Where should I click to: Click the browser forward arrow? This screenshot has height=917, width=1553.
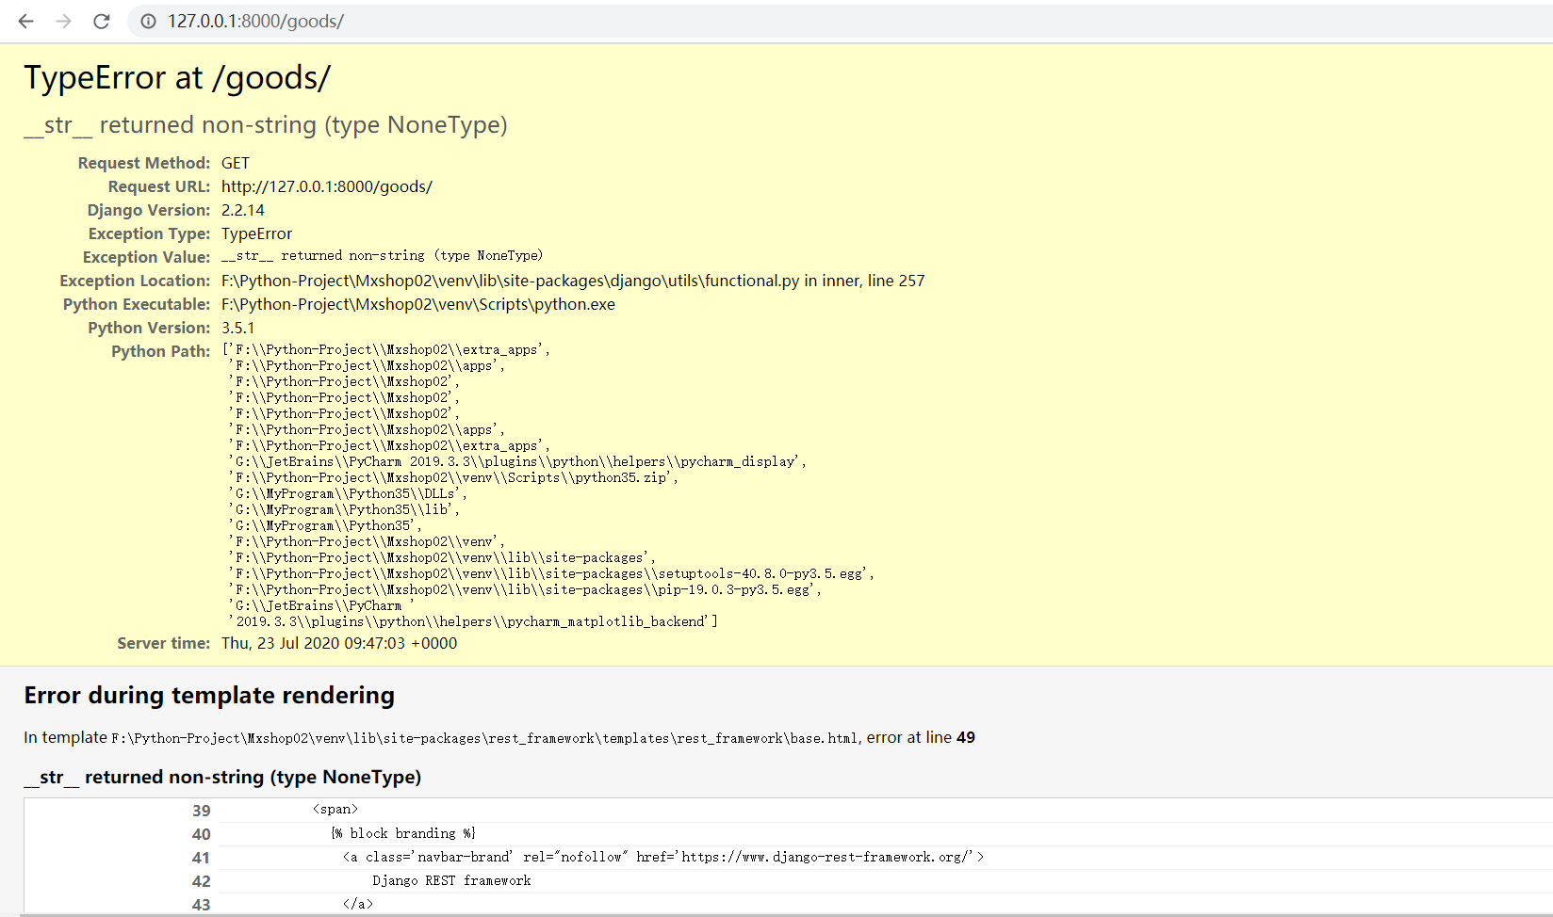point(63,21)
